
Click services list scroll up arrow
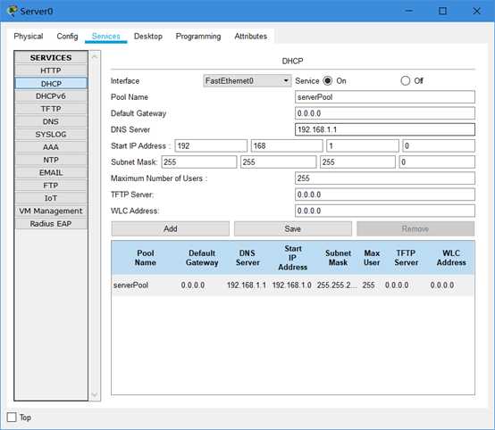(95, 56)
